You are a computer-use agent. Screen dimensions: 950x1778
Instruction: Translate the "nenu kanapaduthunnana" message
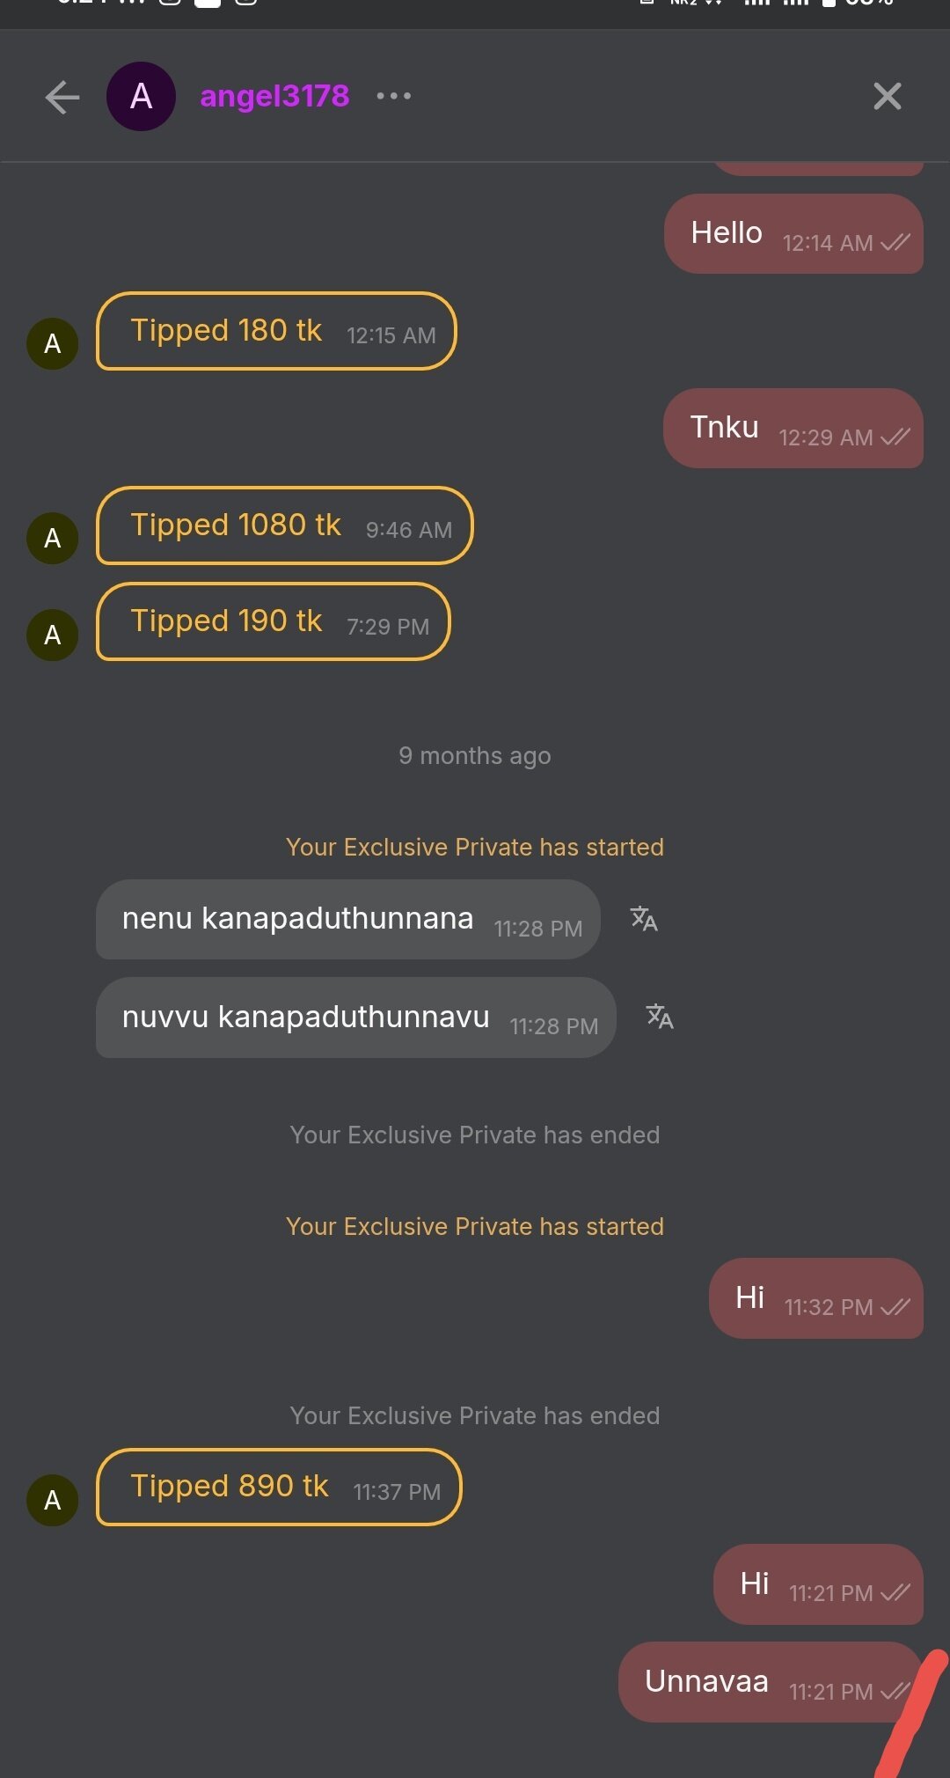pos(644,919)
